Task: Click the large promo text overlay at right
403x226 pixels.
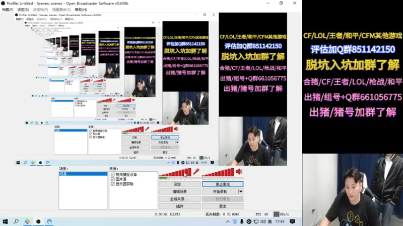Action: (x=353, y=74)
